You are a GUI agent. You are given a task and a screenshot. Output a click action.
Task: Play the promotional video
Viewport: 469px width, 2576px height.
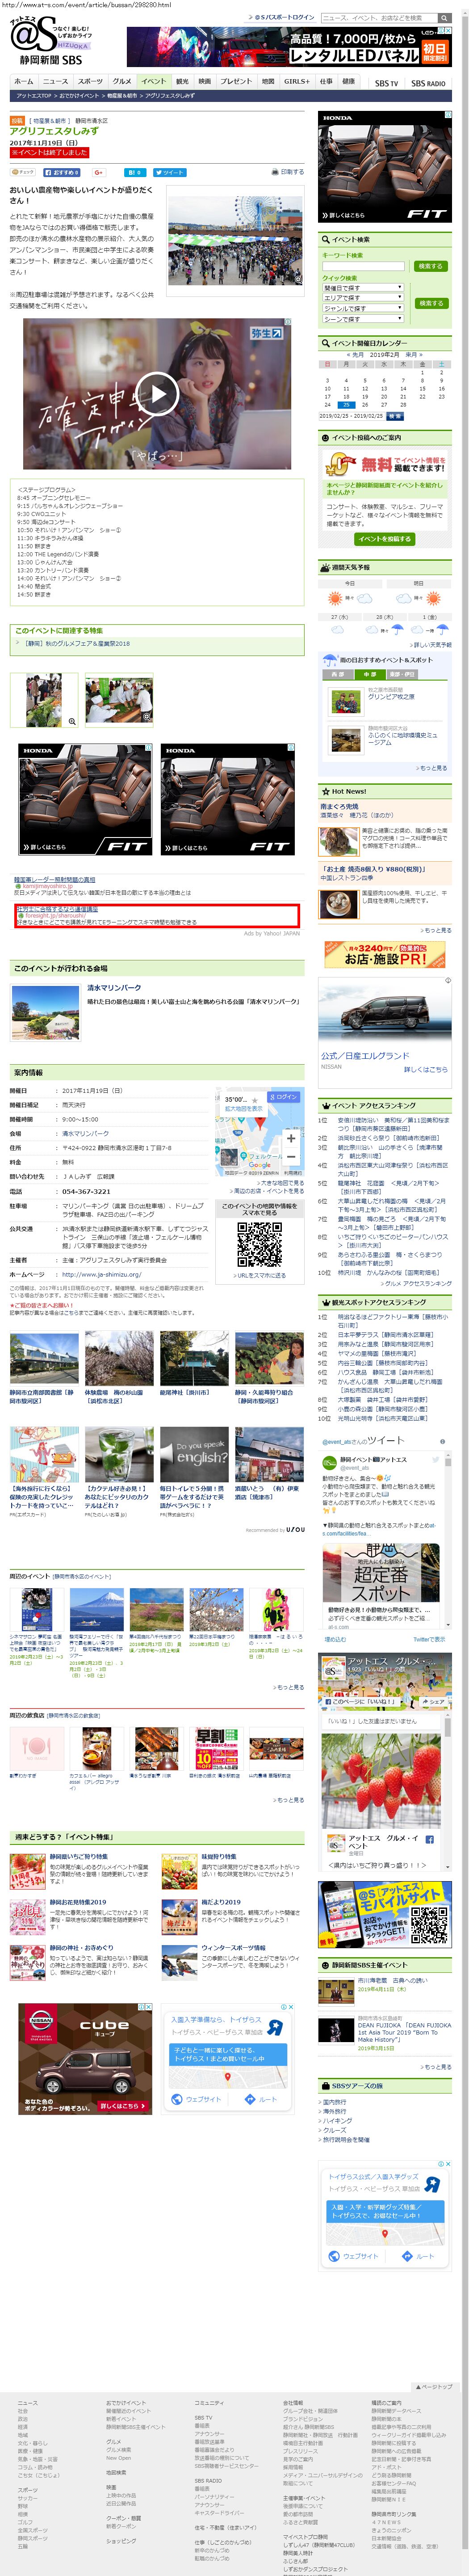pyautogui.click(x=157, y=393)
